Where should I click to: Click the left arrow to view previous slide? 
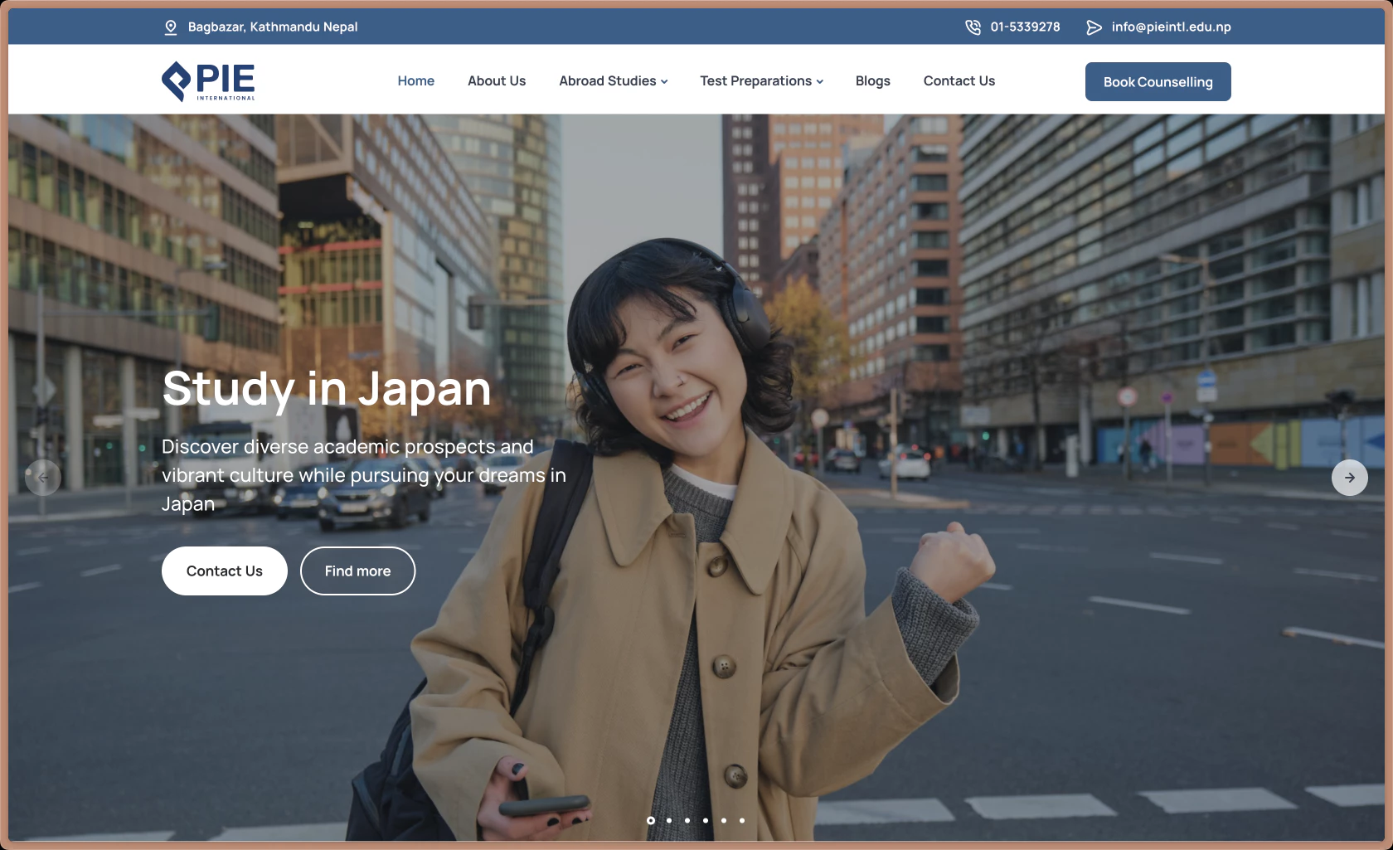coord(43,478)
